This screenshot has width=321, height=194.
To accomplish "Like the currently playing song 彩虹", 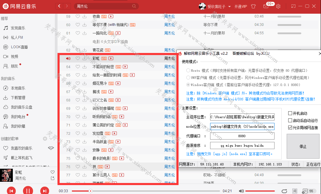I will 53,172.
